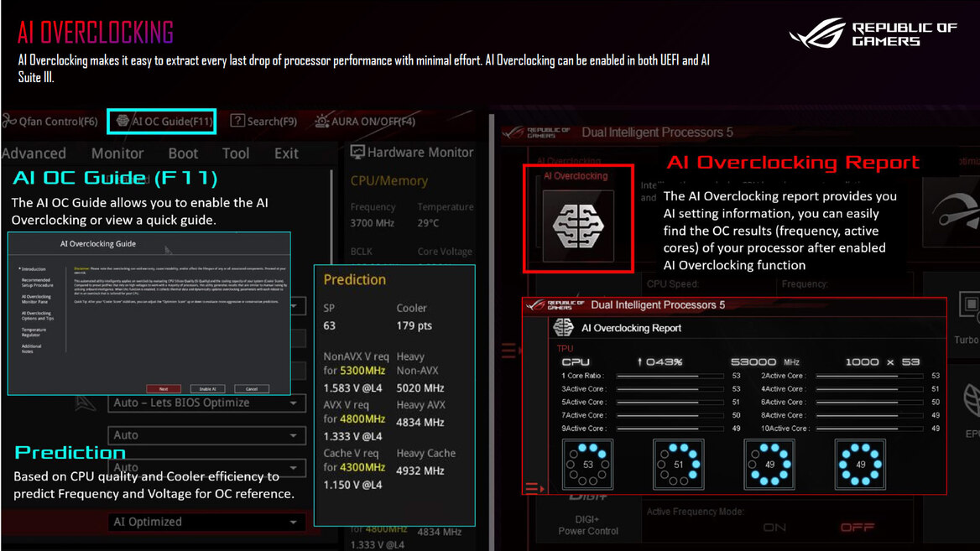Switch to the Tool tab
The image size is (980, 551).
(x=236, y=153)
